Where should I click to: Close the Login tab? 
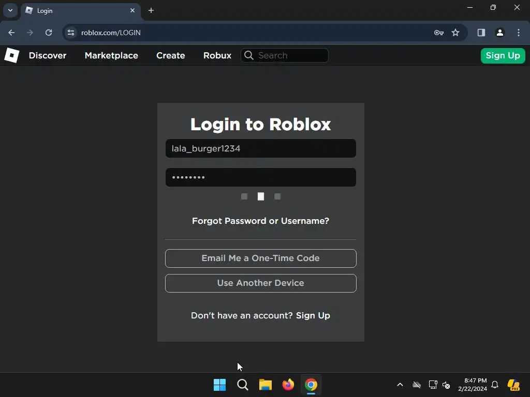tap(132, 10)
